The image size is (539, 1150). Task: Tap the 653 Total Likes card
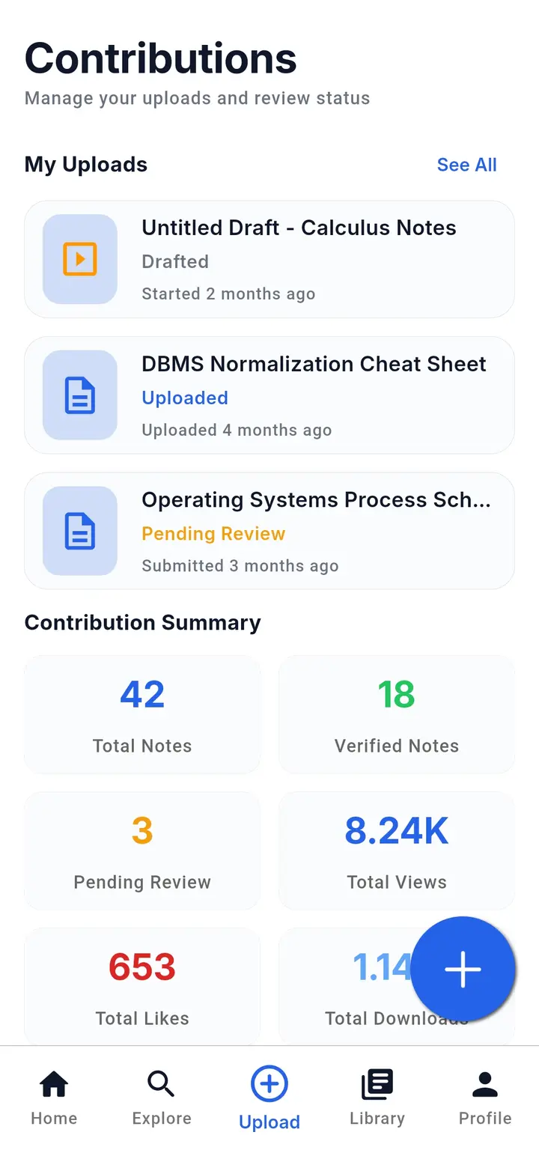click(x=142, y=987)
